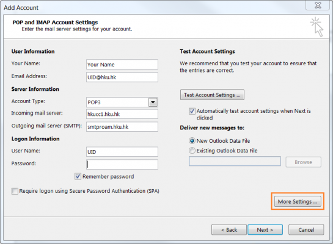Image resolution: width=333 pixels, height=244 pixels.
Task: Enable Require logon using SPA checkbox
Action: click(x=15, y=191)
